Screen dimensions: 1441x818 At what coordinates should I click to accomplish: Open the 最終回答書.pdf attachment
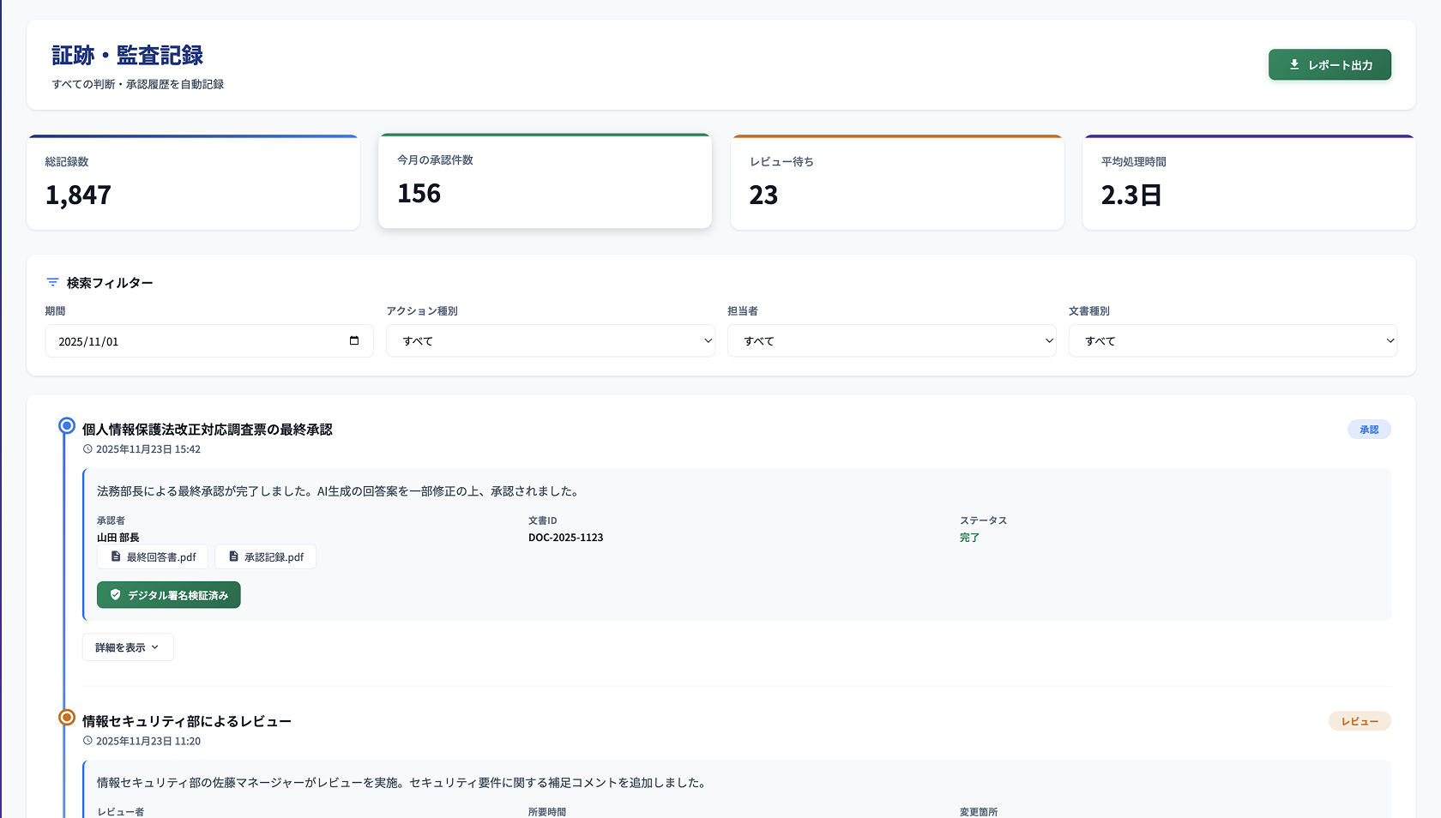153,556
